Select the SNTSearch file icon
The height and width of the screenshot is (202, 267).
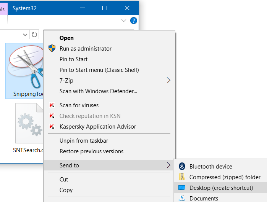pos(29,123)
